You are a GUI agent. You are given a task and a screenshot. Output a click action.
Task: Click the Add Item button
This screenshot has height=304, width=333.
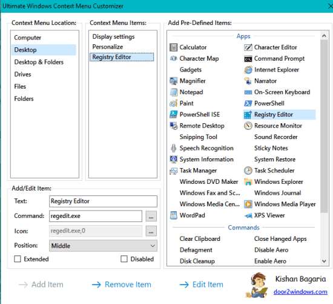[41, 285]
